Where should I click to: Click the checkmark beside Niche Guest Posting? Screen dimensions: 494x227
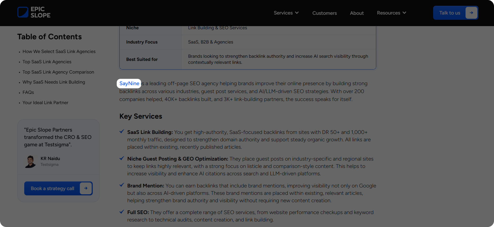pos(122,158)
